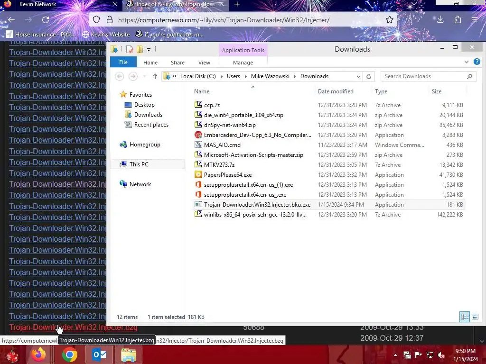Select Downloads in Favorites sidebar
The width and height of the screenshot is (486, 364).
click(148, 115)
